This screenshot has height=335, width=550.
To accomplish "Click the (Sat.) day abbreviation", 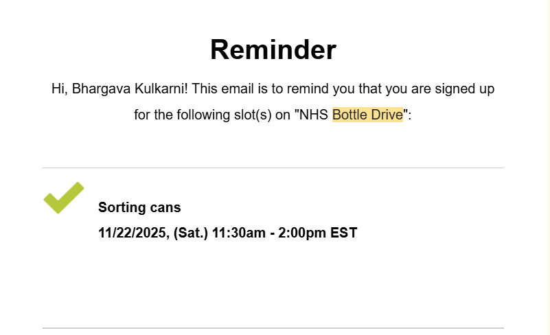I will [191, 233].
